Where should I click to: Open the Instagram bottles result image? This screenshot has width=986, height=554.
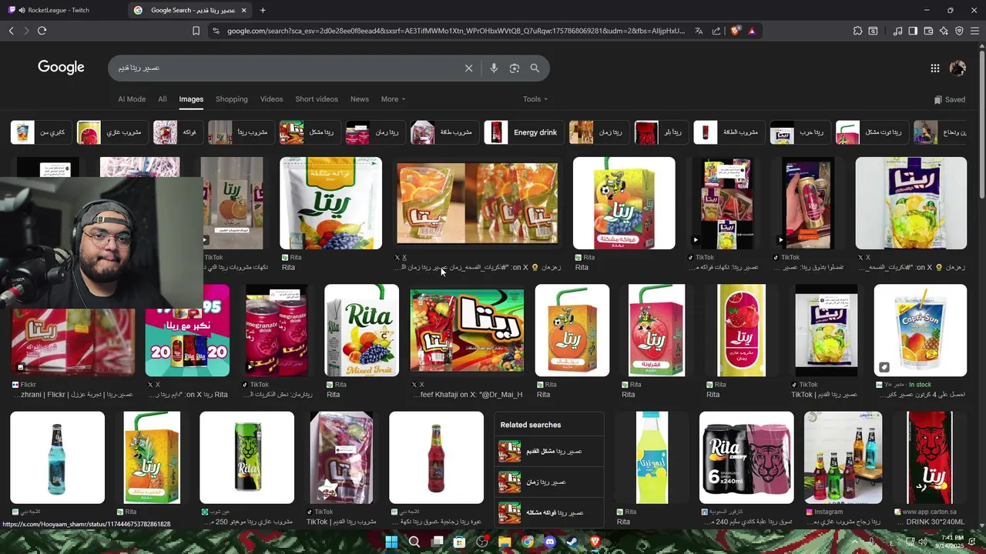(843, 458)
